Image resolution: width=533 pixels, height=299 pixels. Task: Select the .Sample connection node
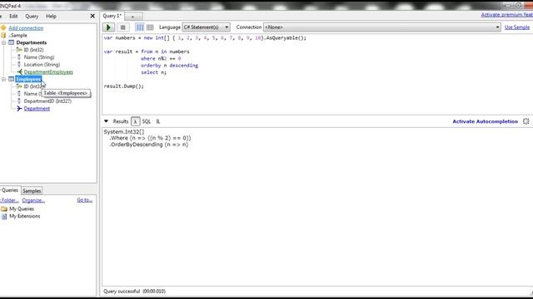tap(17, 35)
